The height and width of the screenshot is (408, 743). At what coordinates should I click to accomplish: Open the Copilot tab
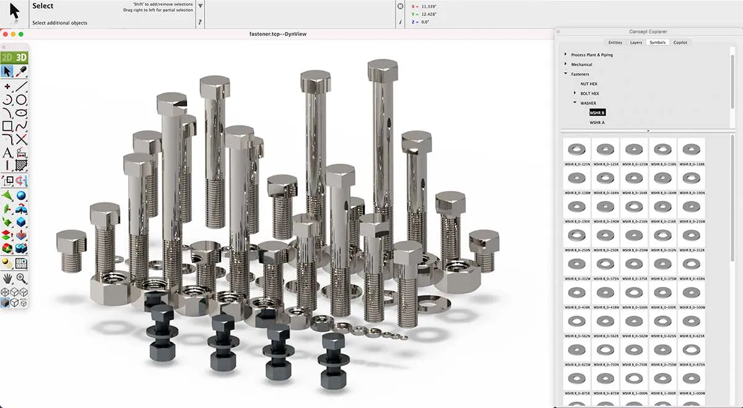click(x=680, y=43)
